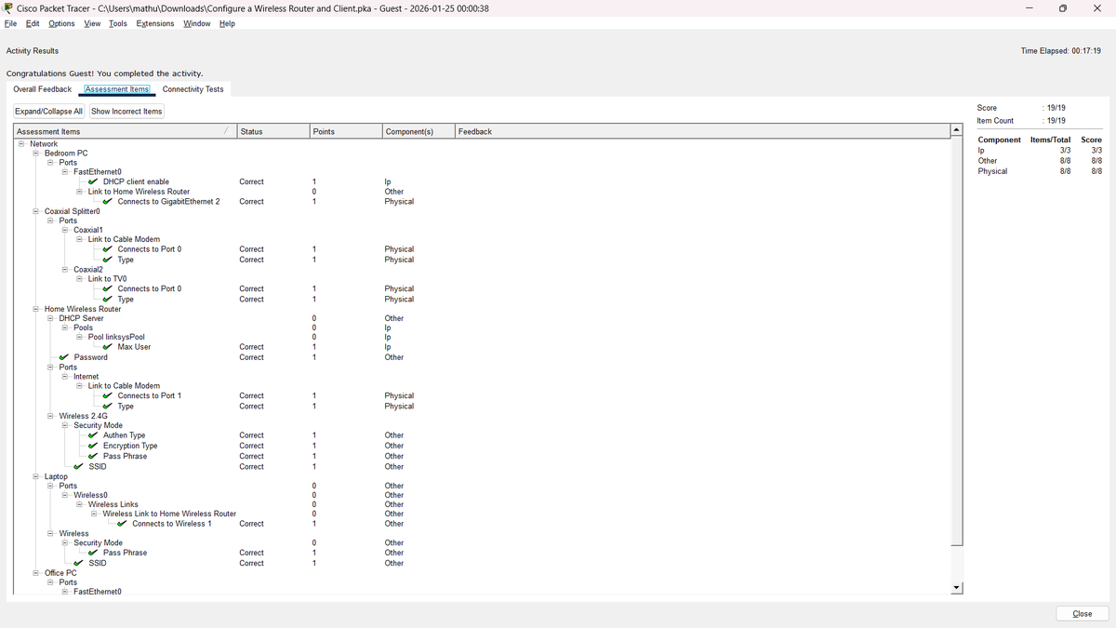Screen dimensions: 1116x628
Task: Switch to the Connectivity Tests tab
Action: [x=193, y=89]
